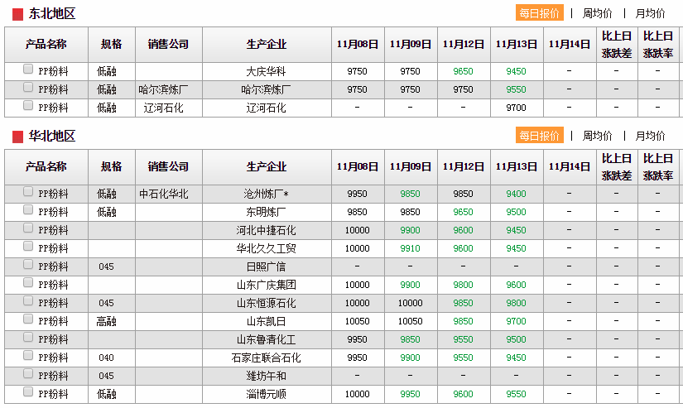This screenshot has width=683, height=408.
Task: Click 比上日涨跌率 header in 华北地区 table
Action: click(658, 167)
